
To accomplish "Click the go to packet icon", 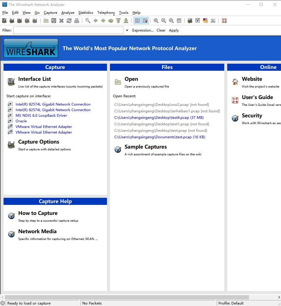I will tap(111, 21).
